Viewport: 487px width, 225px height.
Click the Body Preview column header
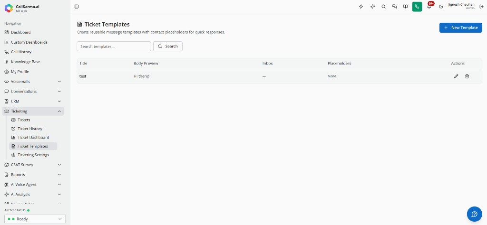146,63
